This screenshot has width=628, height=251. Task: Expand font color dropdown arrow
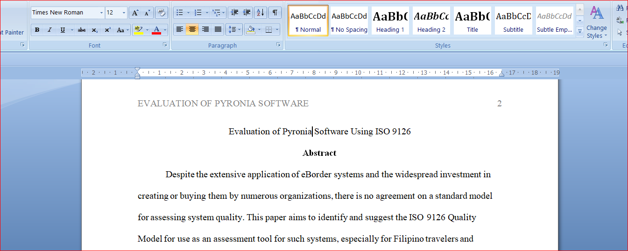(165, 30)
